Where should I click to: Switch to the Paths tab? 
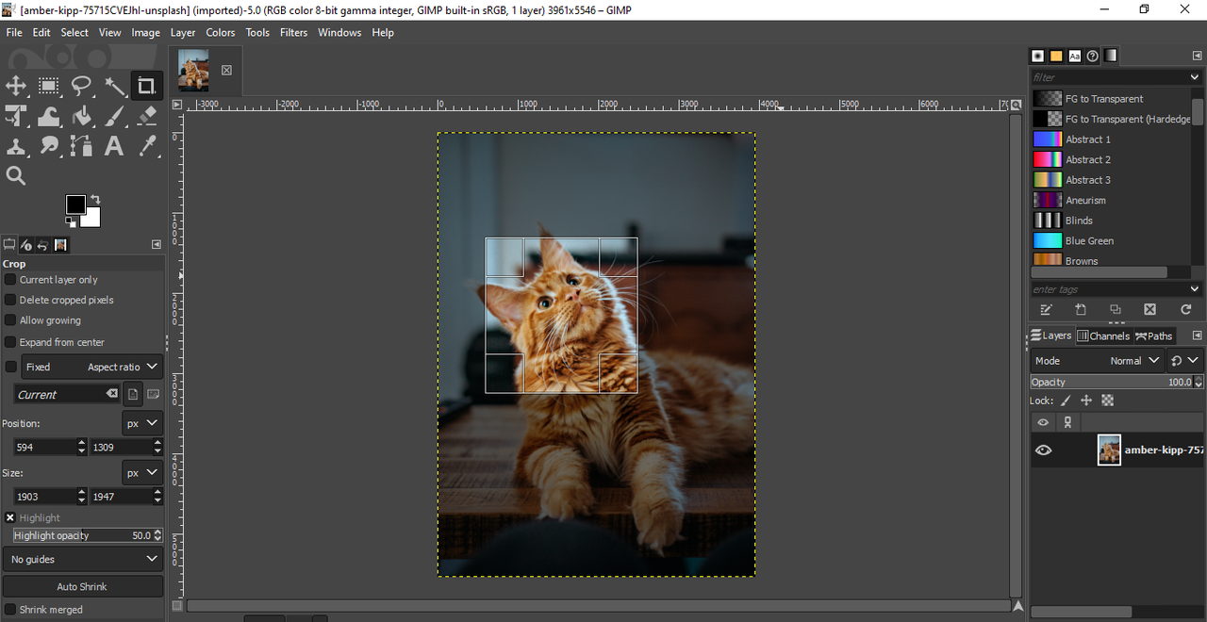1154,336
